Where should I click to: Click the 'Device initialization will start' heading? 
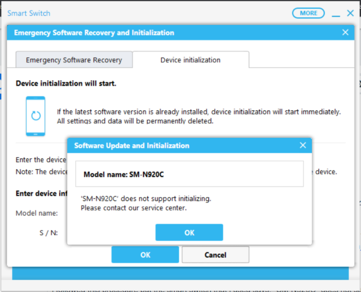point(66,83)
